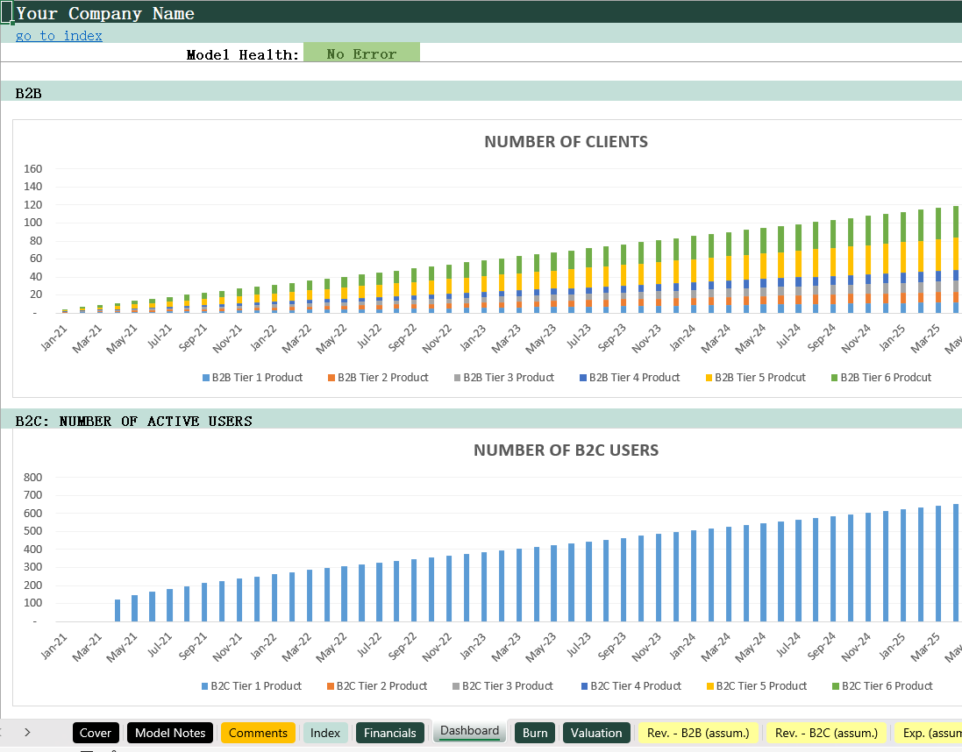962x752 pixels.
Task: Click the 'No Error' model health cell
Action: [361, 54]
